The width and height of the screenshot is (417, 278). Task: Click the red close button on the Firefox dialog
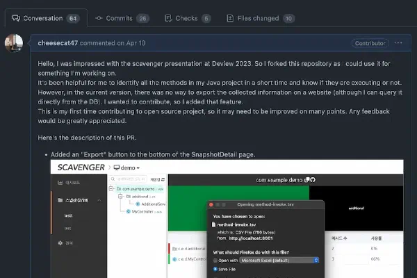pos(211,204)
